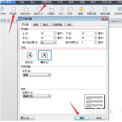Click the bottom margin 下 input field
This screenshot has width=122, height=122.
[x=88, y=33]
